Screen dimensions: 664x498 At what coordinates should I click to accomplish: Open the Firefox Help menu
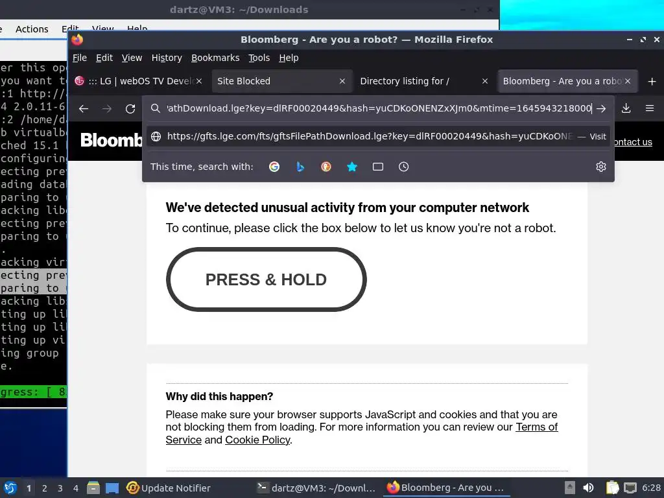[289, 58]
